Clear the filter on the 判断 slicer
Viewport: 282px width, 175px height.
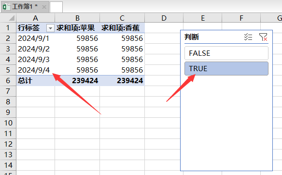[263, 37]
